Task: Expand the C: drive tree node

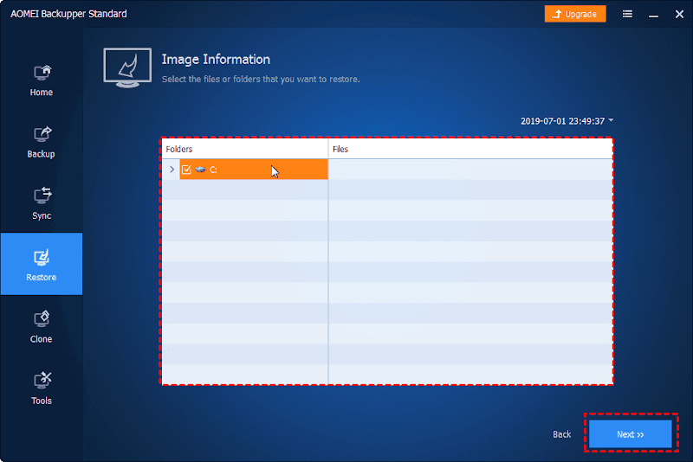Action: click(172, 170)
